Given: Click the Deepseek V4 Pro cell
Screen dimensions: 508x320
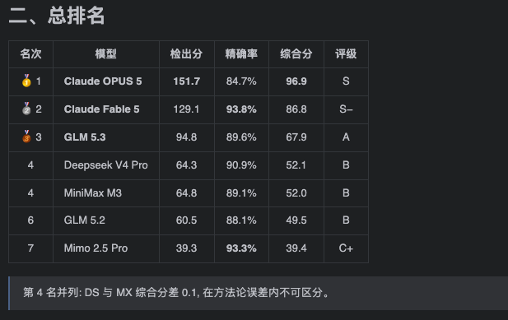Looking at the screenshot, I should pyautogui.click(x=106, y=165).
